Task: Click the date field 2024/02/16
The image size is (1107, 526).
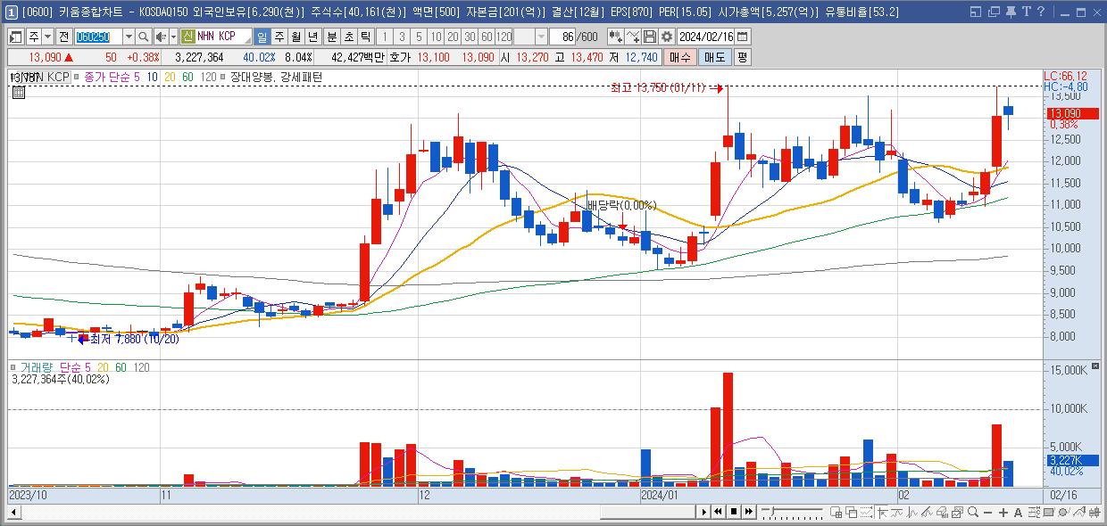Action: [x=705, y=37]
